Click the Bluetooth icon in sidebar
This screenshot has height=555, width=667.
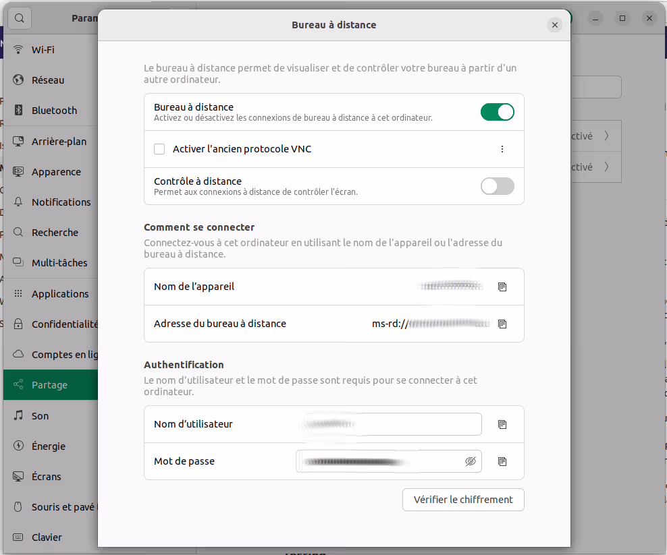coord(19,111)
